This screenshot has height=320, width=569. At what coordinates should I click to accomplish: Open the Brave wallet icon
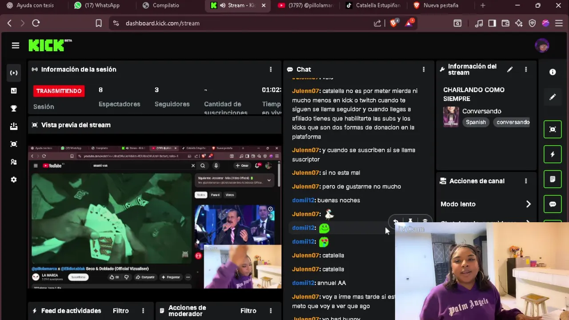pyautogui.click(x=505, y=23)
